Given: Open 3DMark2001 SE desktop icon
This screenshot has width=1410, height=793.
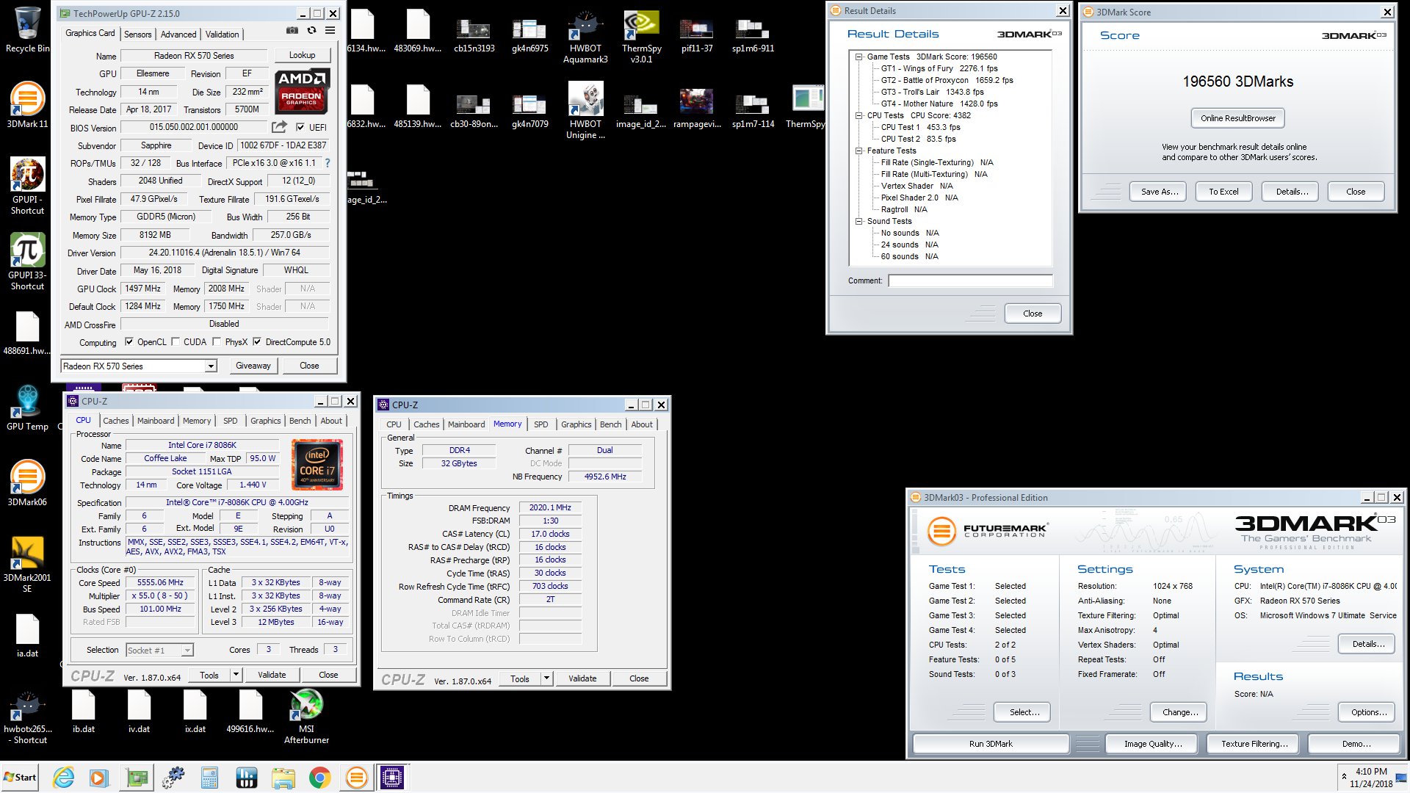Looking at the screenshot, I should coord(27,564).
